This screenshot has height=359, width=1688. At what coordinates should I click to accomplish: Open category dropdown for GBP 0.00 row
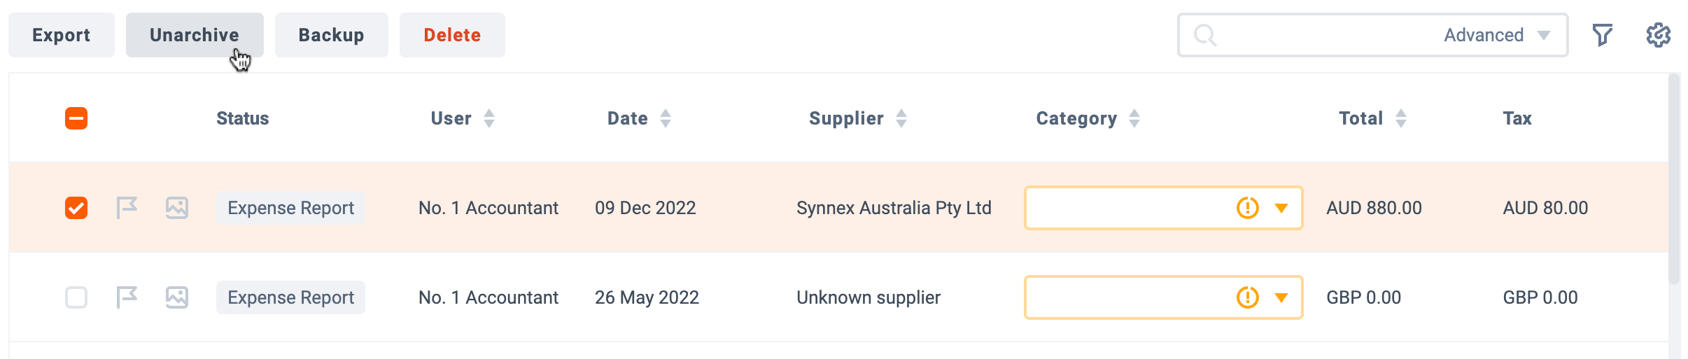(1281, 297)
